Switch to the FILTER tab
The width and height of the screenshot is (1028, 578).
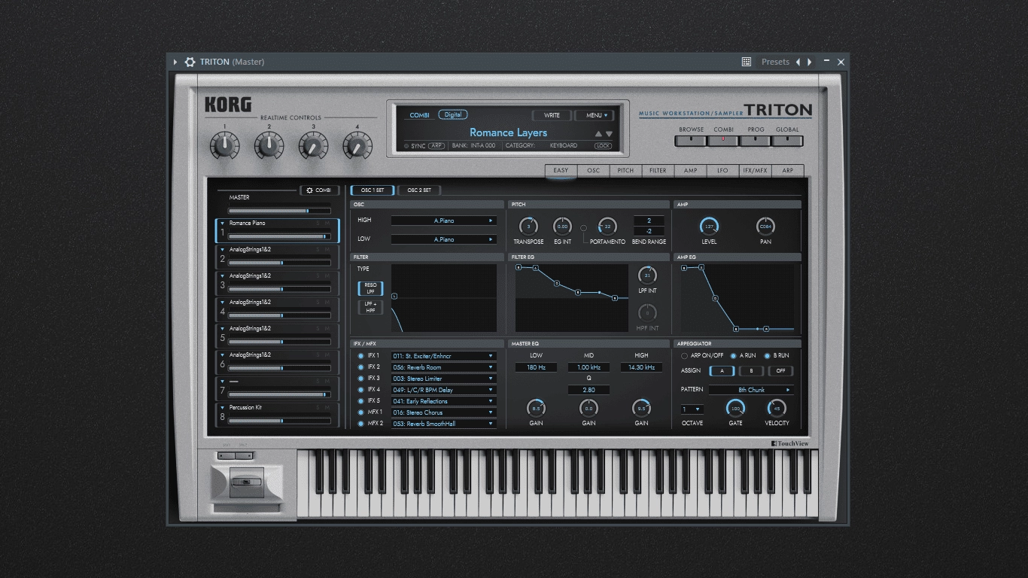pyautogui.click(x=658, y=171)
